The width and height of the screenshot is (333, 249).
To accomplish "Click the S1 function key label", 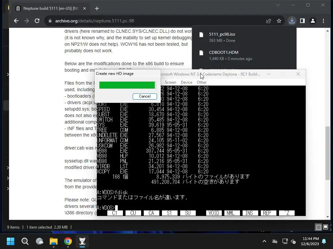I will pyautogui.click(x=169, y=213).
